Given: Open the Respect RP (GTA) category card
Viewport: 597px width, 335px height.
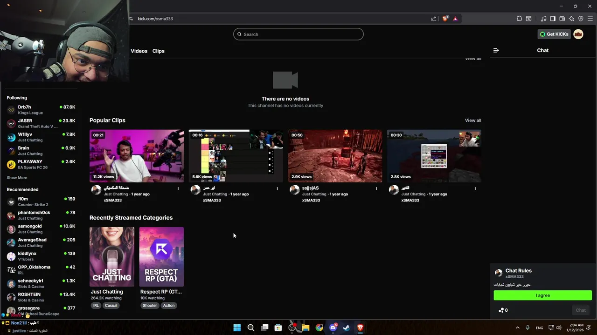Looking at the screenshot, I should pyautogui.click(x=161, y=257).
